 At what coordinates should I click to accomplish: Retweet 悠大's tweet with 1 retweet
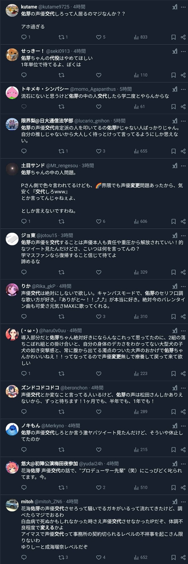tap(63, 488)
